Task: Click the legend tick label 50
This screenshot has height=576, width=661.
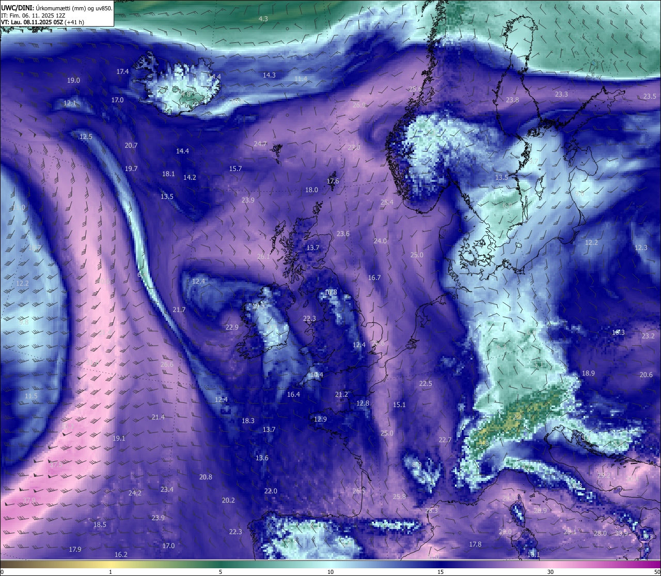Action: [x=656, y=572]
